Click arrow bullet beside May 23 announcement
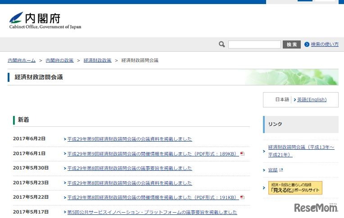Viewport: 344px width, 218px height. [65, 183]
